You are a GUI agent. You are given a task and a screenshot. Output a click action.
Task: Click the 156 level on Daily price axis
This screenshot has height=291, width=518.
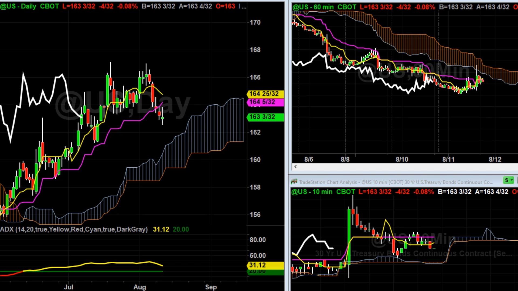255,215
